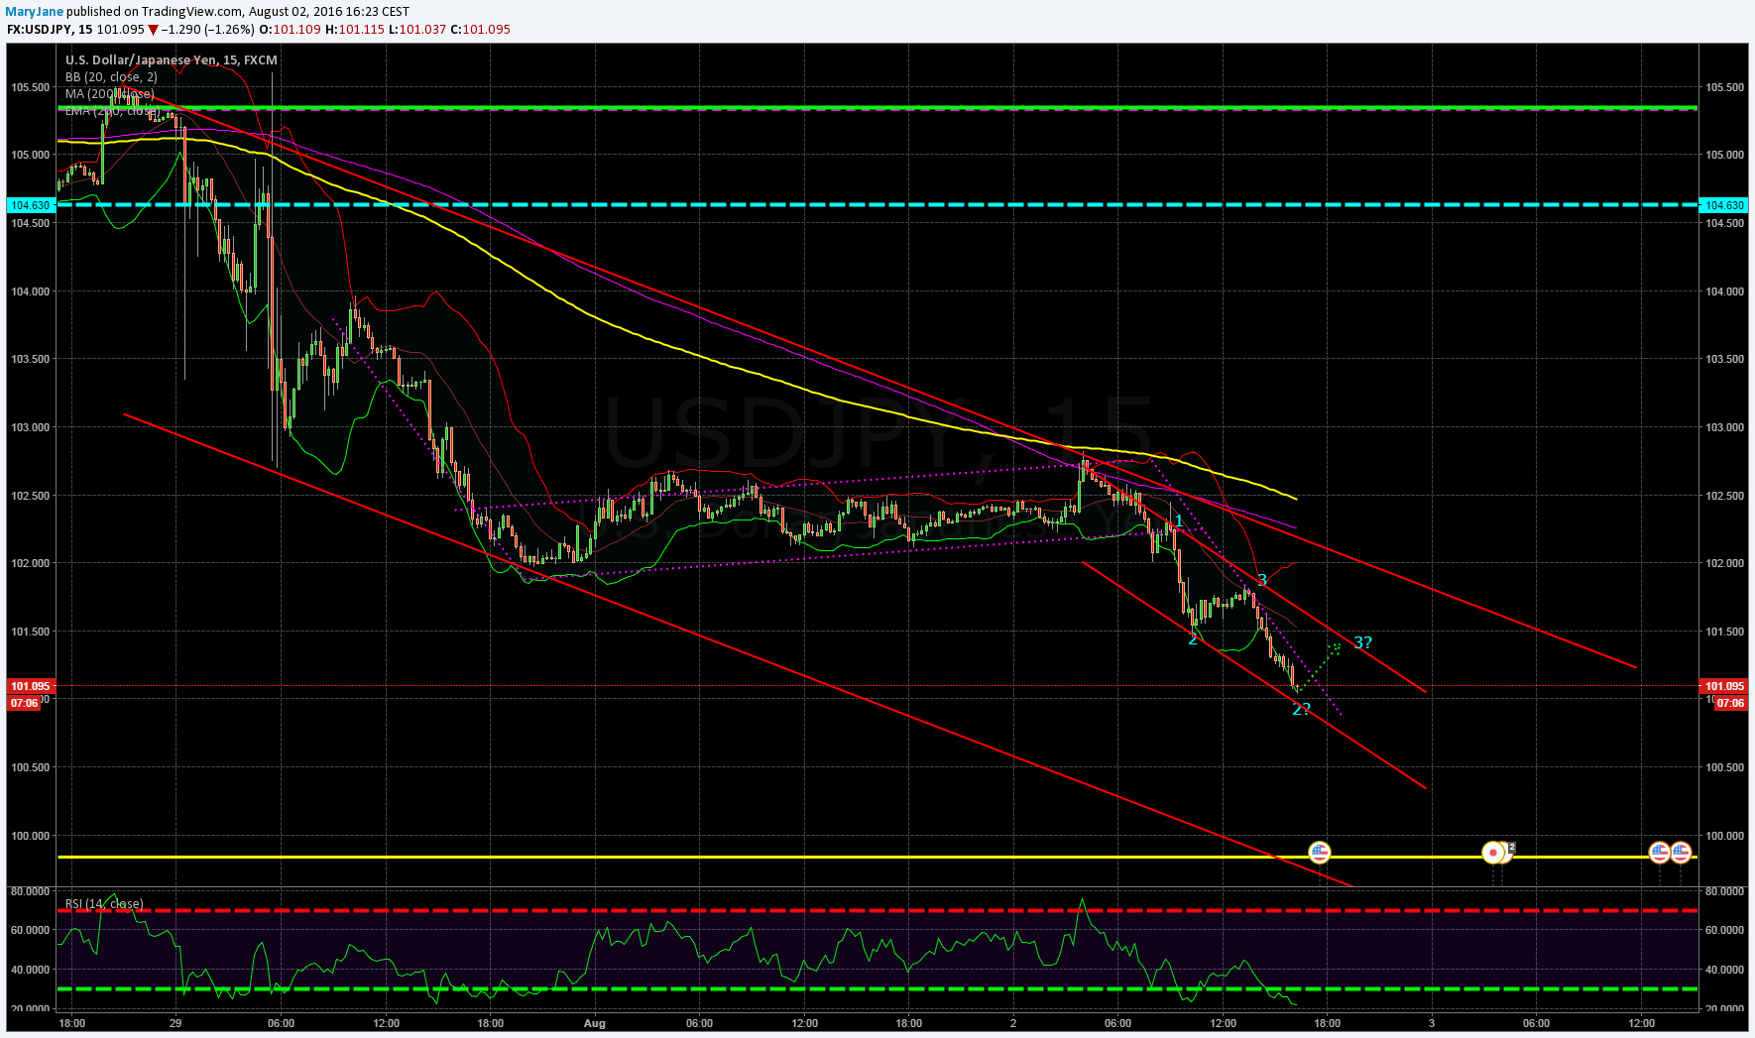Open the Japan flag economic event icon
This screenshot has width=1755, height=1038.
[x=1492, y=853]
